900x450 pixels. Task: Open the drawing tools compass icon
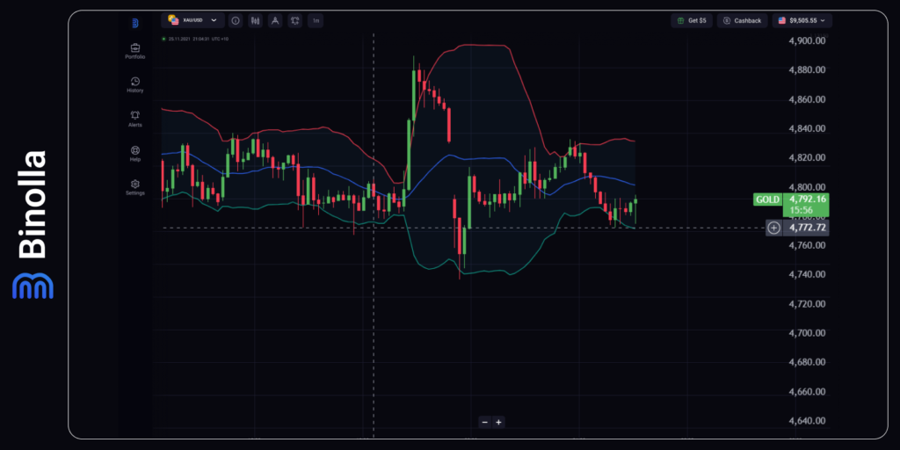(275, 21)
